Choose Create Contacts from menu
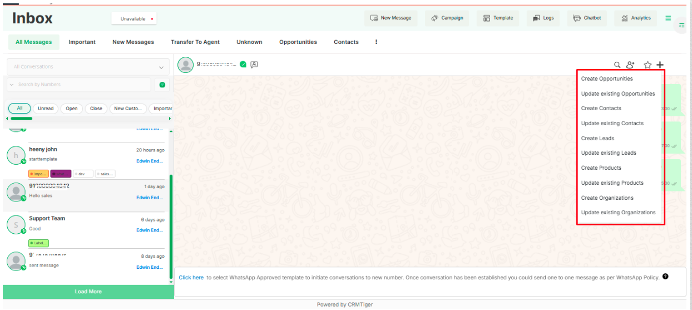 point(601,108)
